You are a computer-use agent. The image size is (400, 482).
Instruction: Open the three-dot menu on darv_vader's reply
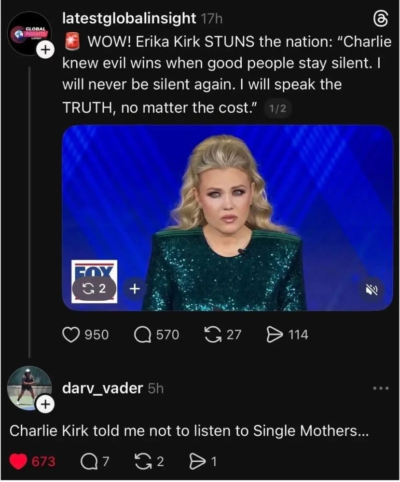click(x=381, y=388)
